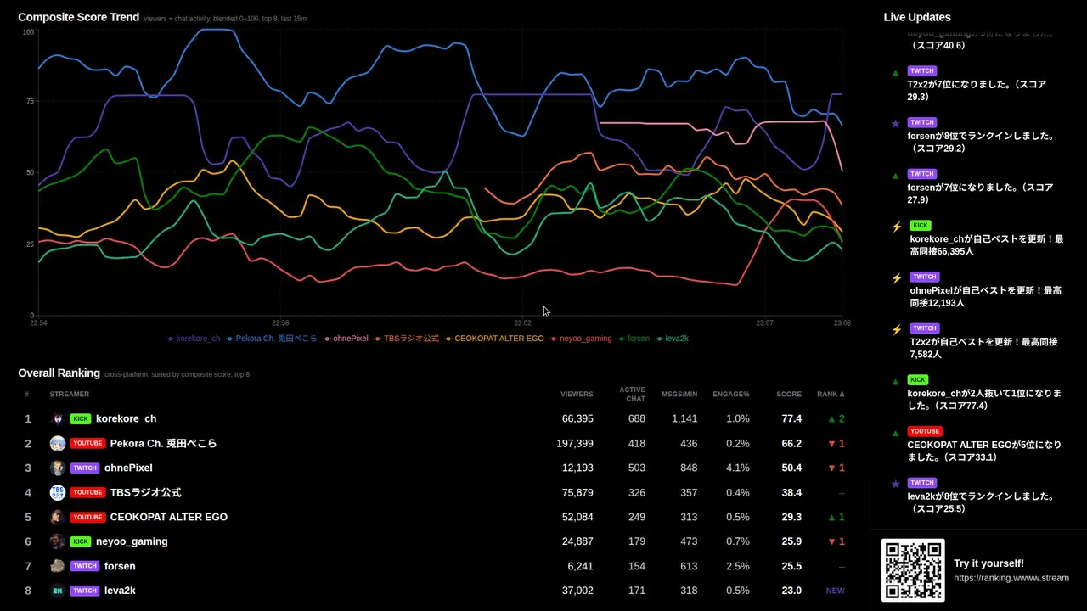This screenshot has height=611, width=1087.
Task: Click the VIEWERS column header
Action: click(577, 395)
